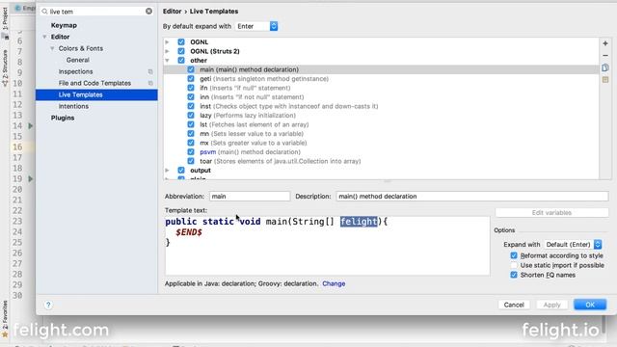This screenshot has width=617, height=347.
Task: Uncheck the main template checkbox
Action: pos(191,69)
